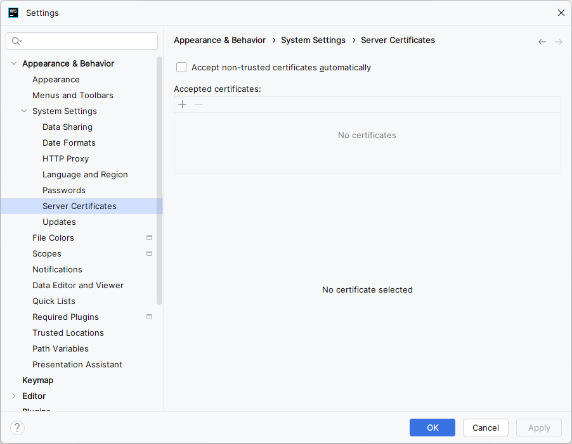The height and width of the screenshot is (444, 572).
Task: Click the 'No certificates' placeholder text
Action: (367, 135)
